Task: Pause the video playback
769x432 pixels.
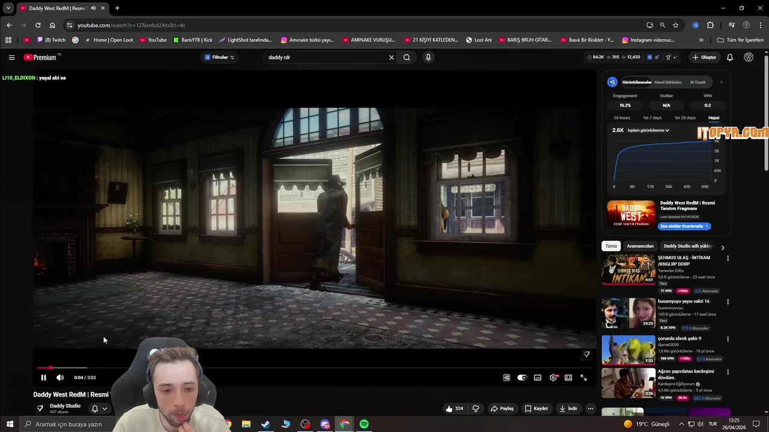Action: pyautogui.click(x=43, y=377)
